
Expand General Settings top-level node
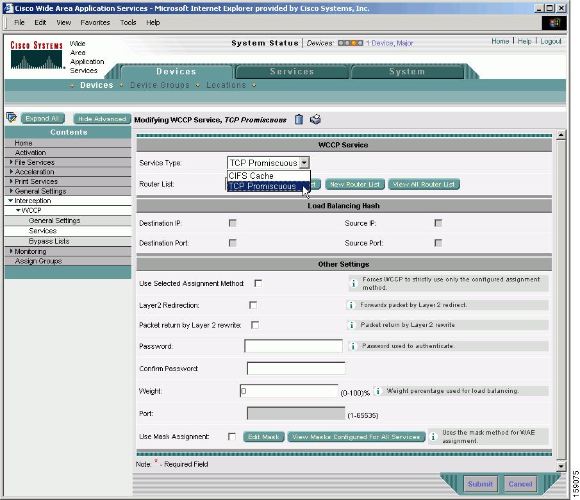tap(12, 191)
